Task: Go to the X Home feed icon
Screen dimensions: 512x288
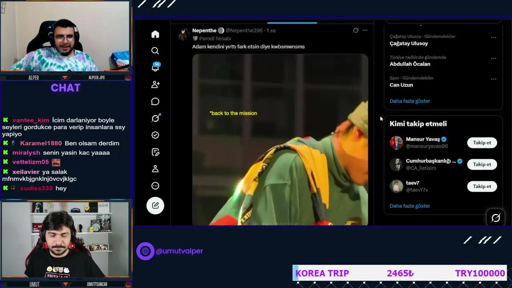Action: (155, 34)
